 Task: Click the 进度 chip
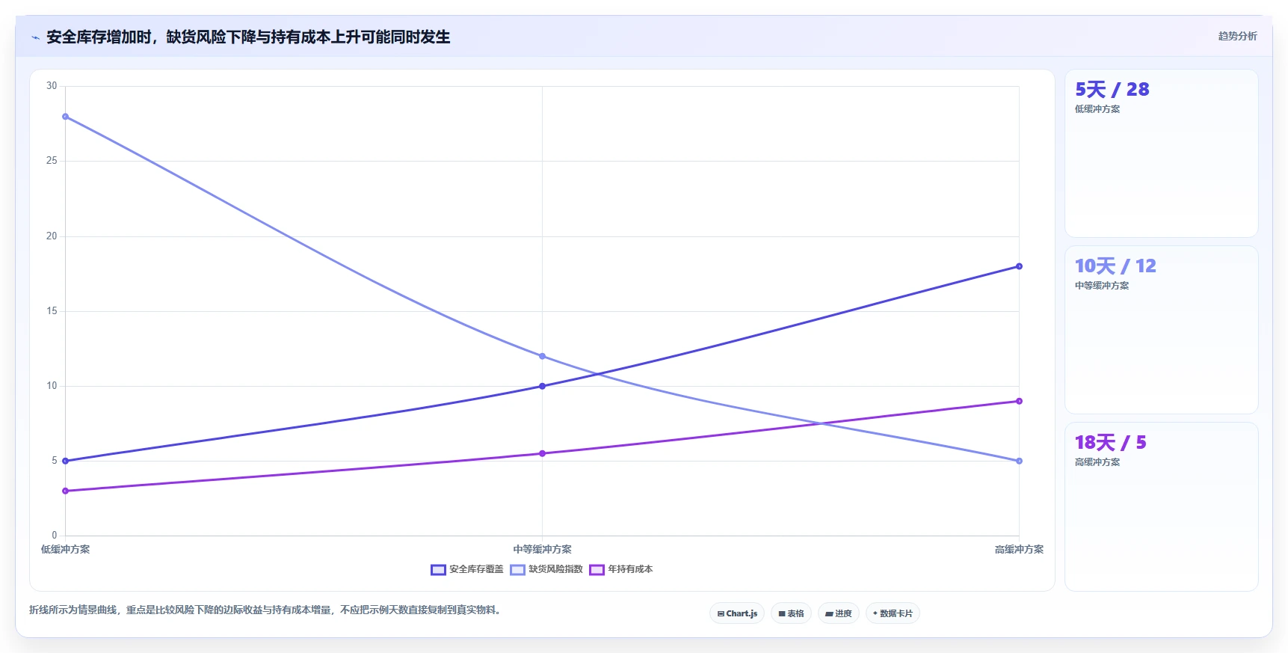[x=839, y=613]
